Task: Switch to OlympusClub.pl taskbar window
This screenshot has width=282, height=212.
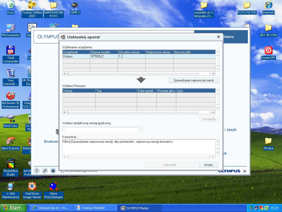Action: 51,208
